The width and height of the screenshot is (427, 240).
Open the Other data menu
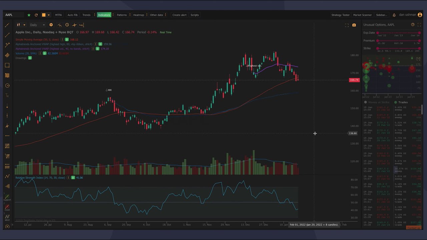156,15
